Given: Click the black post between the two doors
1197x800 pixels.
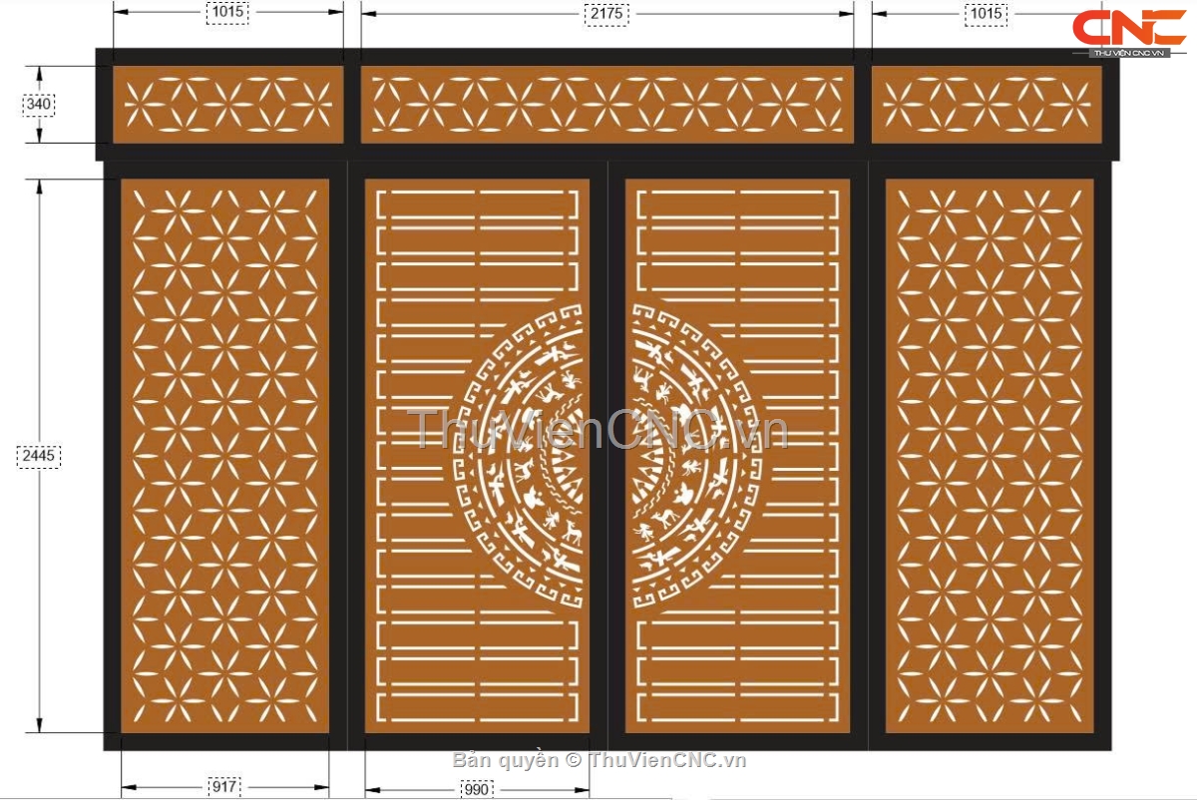Looking at the screenshot, I should click(607, 456).
